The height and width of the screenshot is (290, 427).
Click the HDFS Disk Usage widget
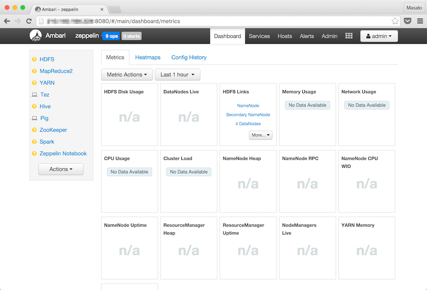(x=130, y=114)
